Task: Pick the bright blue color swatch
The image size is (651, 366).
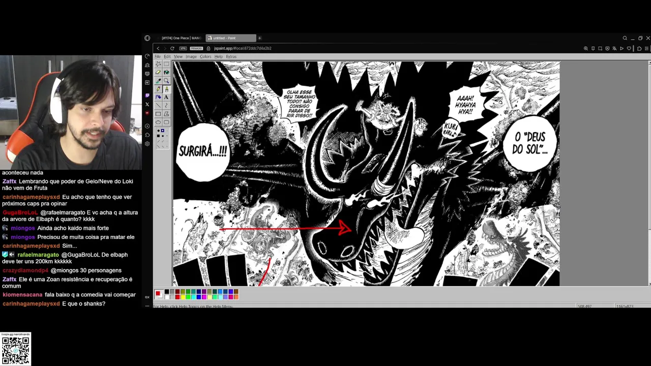Action: 199,297
